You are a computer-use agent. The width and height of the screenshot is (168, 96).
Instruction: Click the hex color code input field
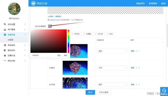(41, 55)
